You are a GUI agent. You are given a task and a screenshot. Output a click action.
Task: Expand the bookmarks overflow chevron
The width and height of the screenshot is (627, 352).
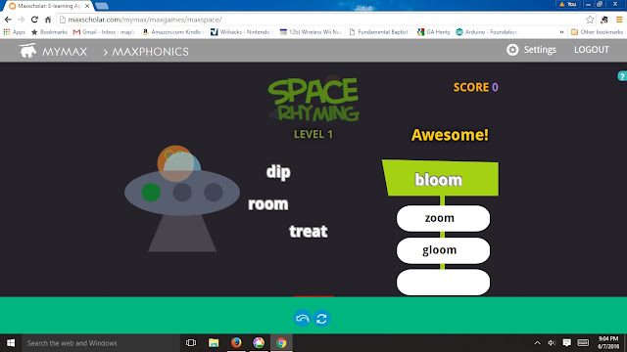click(x=561, y=32)
